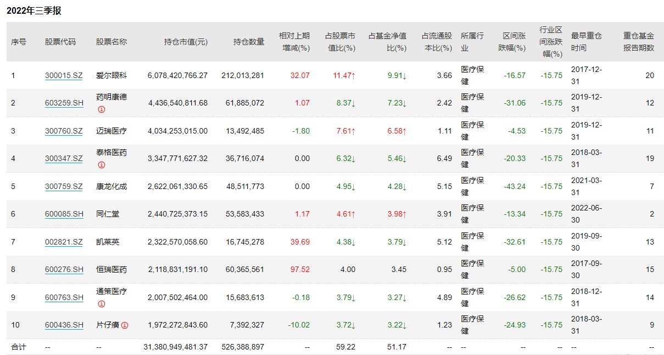Image resolution: width=664 pixels, height=355 pixels.
Task: Select the 重仓基金报告期数 column header
Action: (639, 42)
